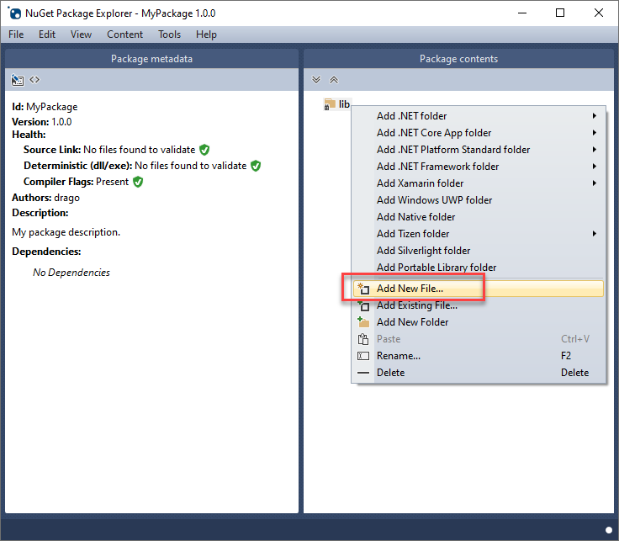Choose Add .NET folder

point(479,116)
